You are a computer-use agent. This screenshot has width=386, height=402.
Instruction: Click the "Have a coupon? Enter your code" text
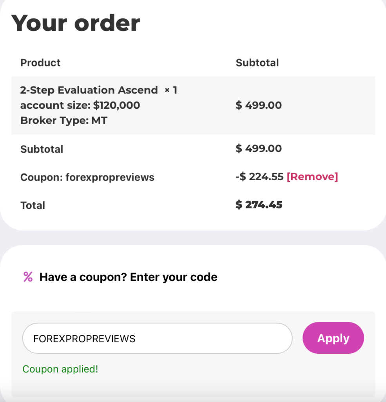(128, 277)
